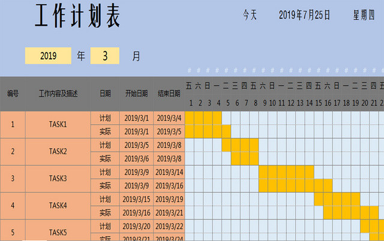Viewport: 384px width, 241px height.
Task: Click the 年 label beside the year cell
Action: click(x=81, y=56)
